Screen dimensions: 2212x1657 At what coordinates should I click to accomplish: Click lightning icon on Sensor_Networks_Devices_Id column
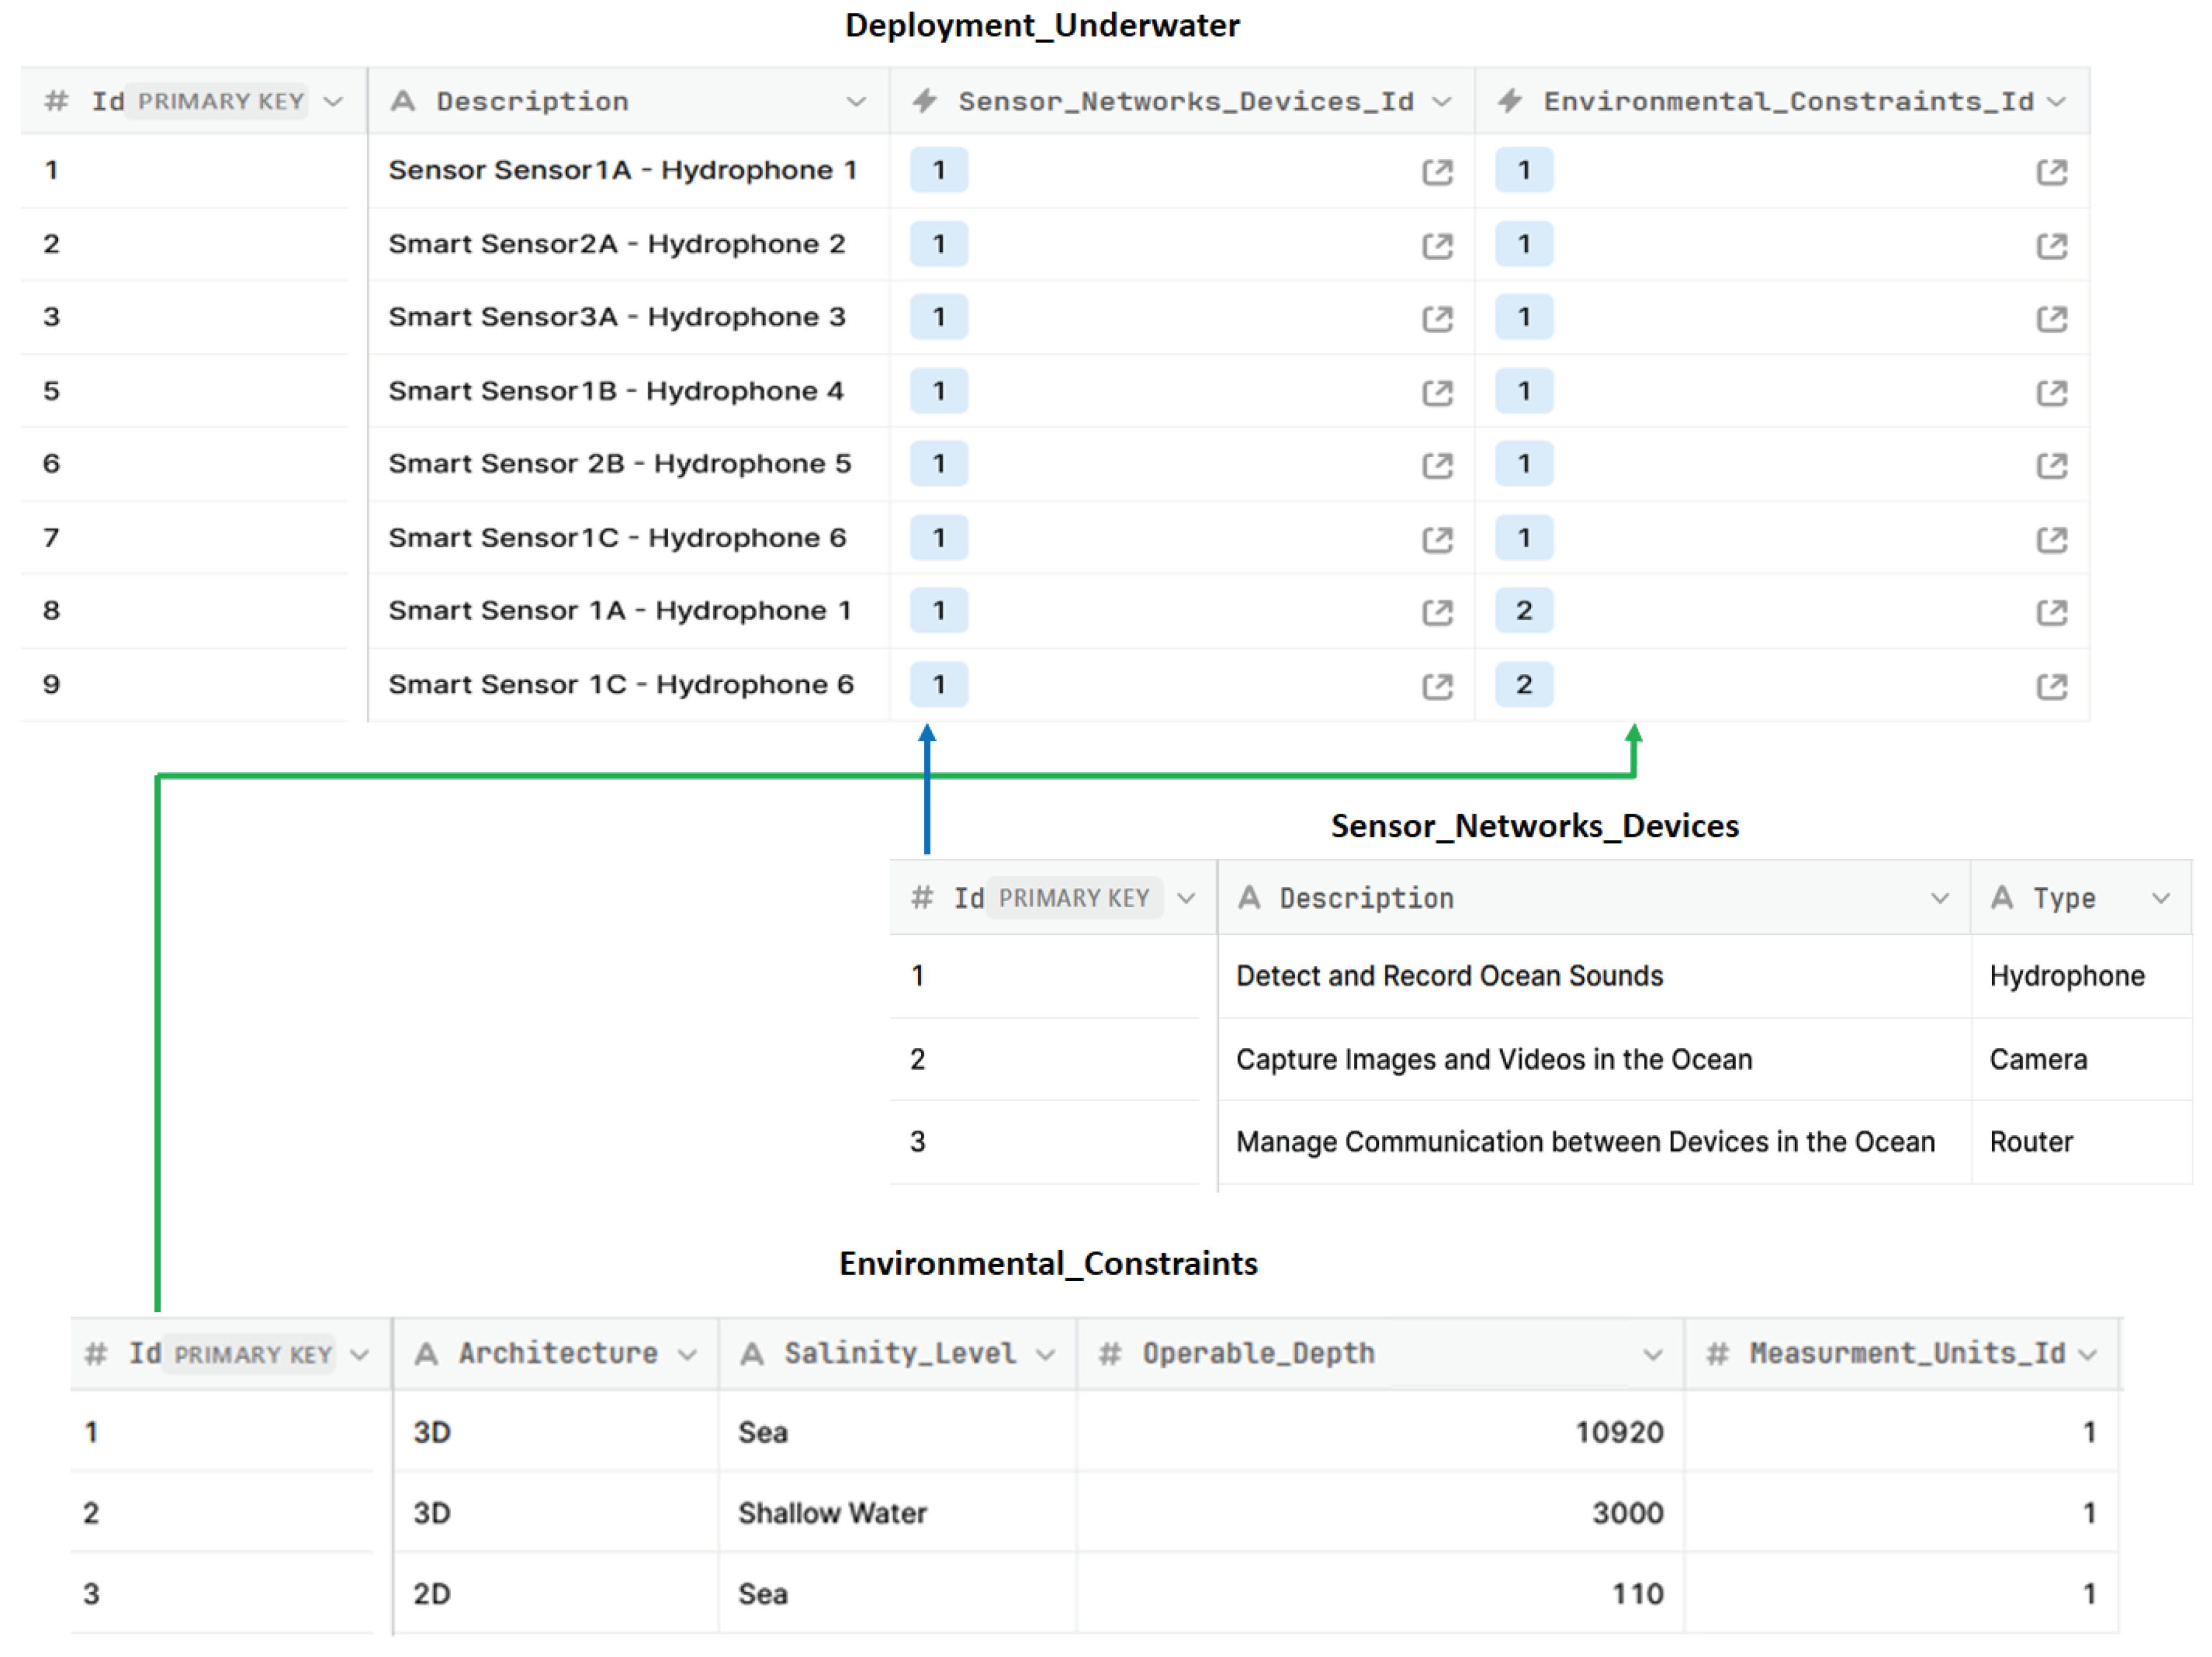[925, 101]
